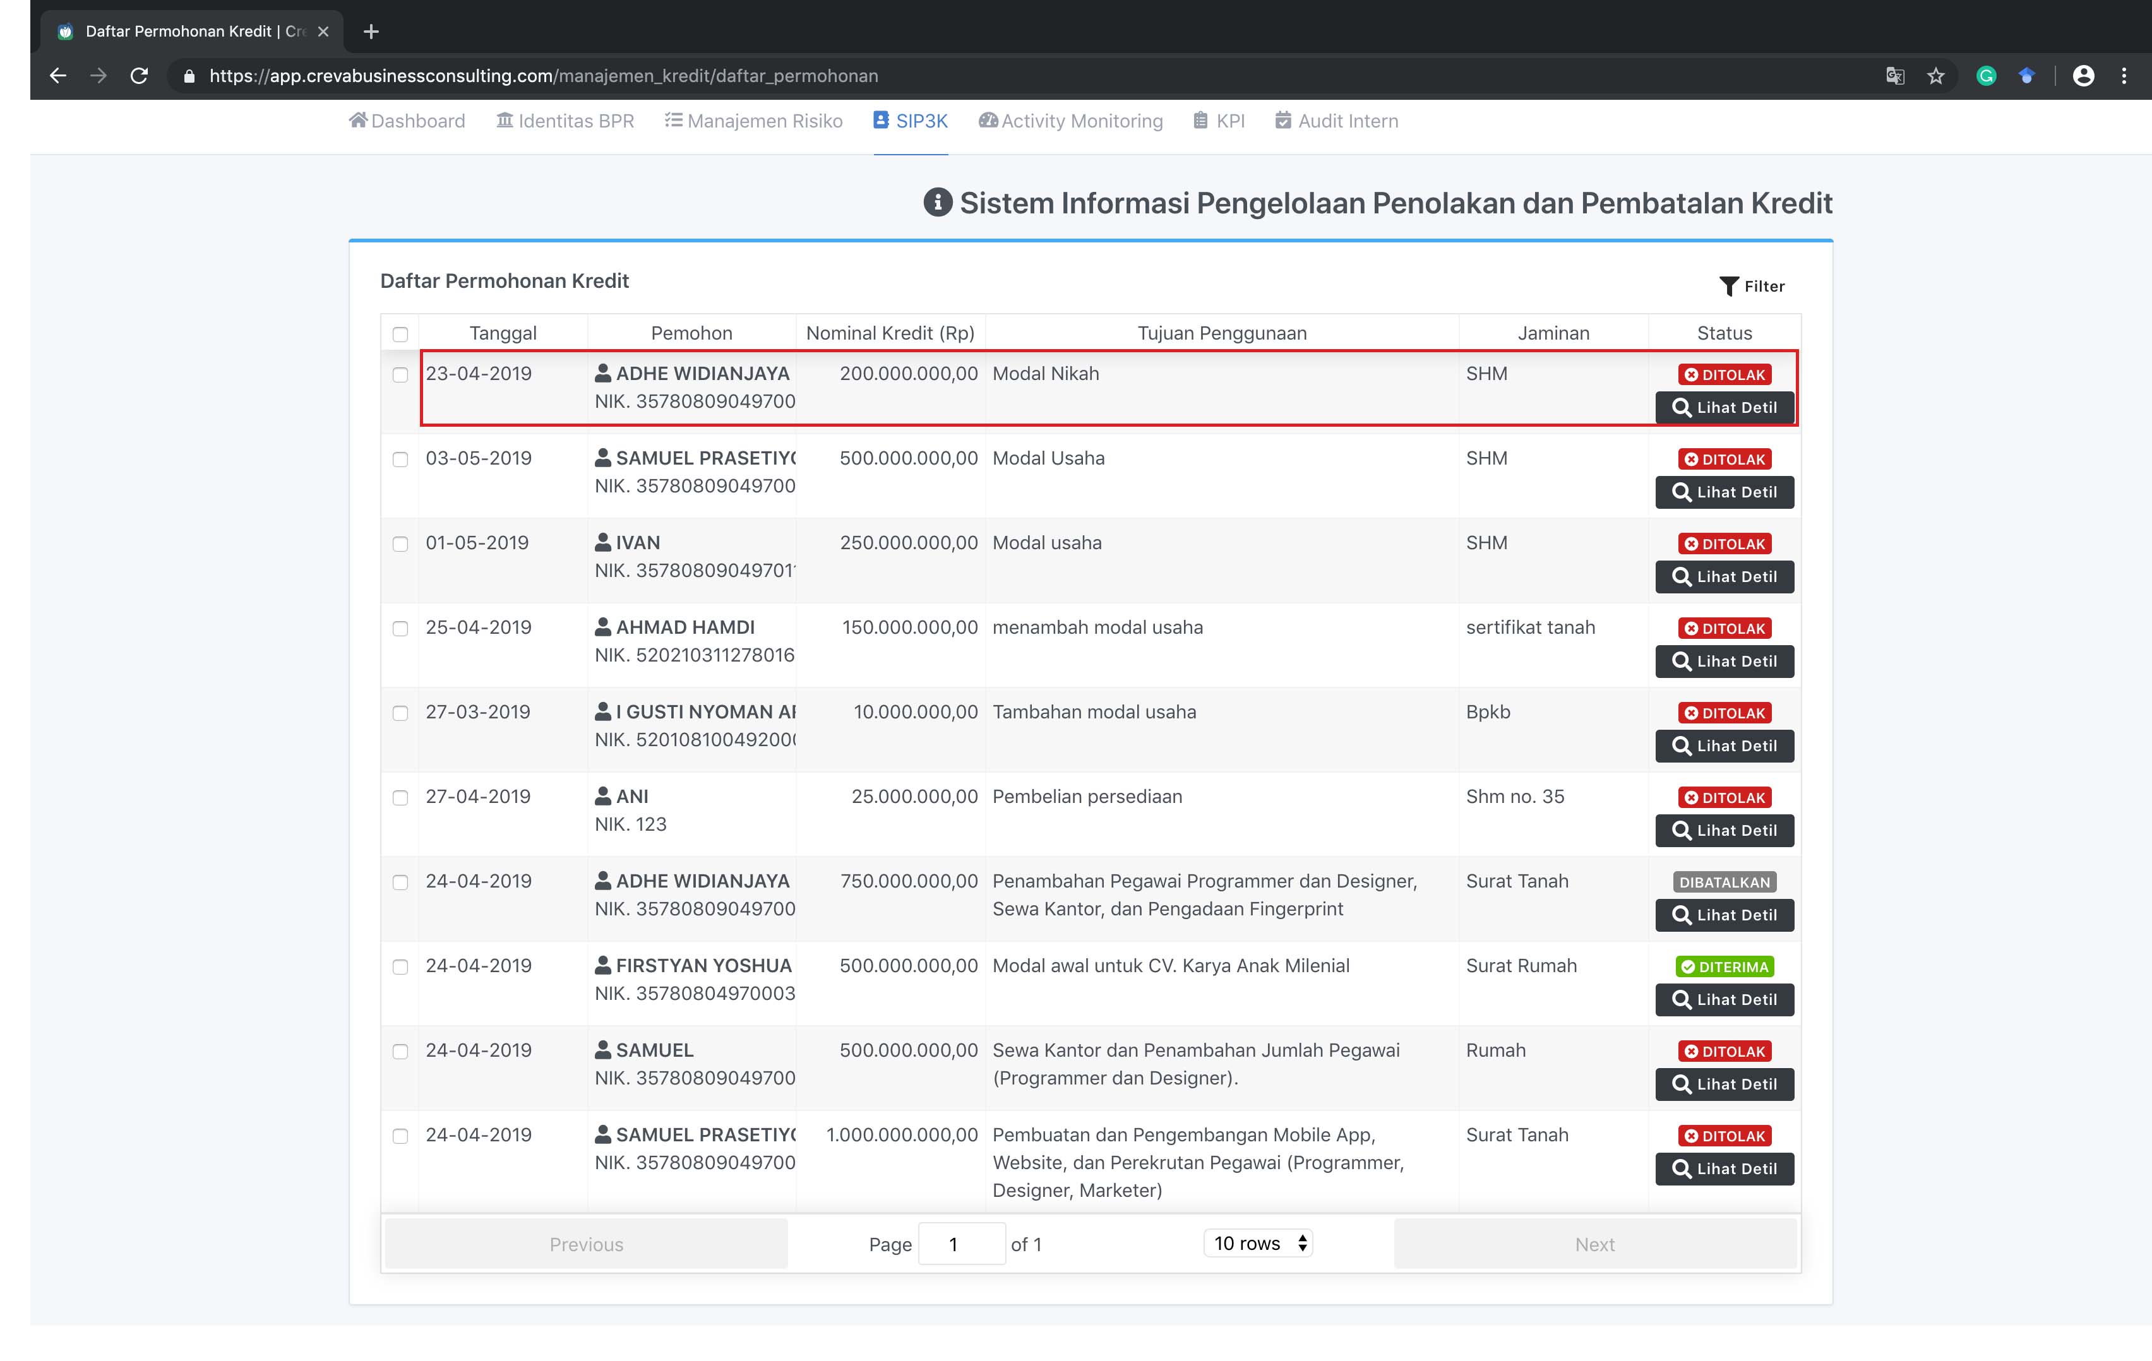Open Chrome three-dot menu

point(2124,76)
